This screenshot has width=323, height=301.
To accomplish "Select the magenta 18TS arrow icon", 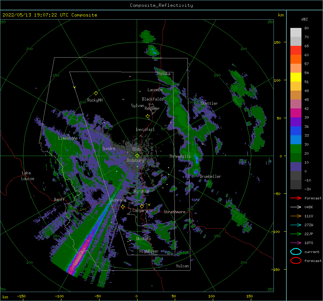I will click(x=296, y=243).
